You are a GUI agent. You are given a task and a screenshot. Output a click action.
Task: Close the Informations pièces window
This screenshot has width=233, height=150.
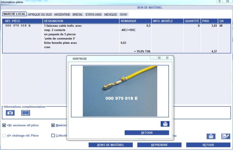click(x=227, y=1)
